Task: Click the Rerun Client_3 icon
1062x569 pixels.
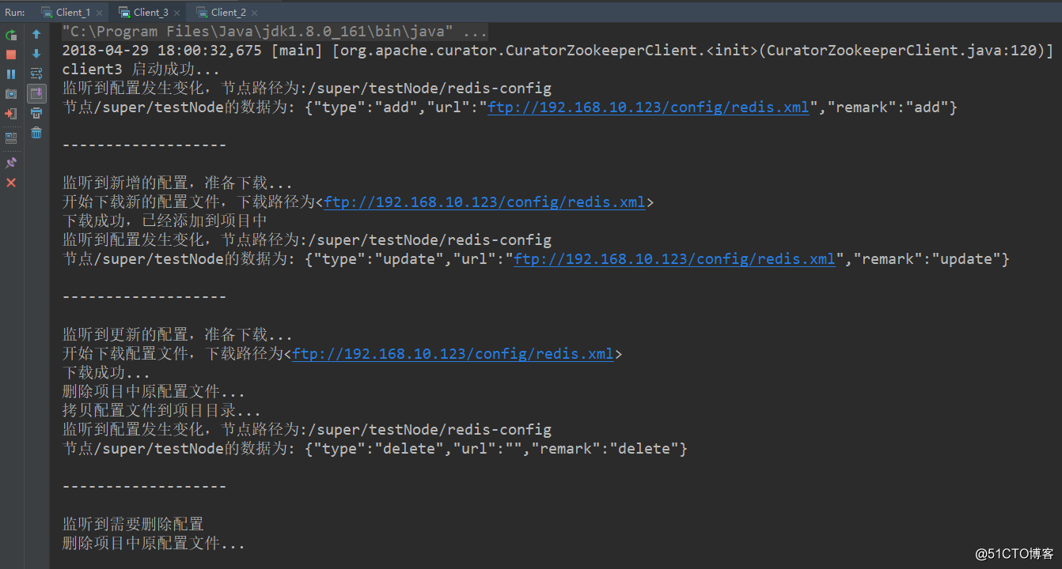Action: [x=11, y=35]
